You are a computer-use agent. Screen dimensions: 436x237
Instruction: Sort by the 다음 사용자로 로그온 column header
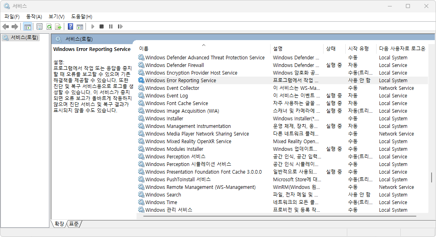tap(402, 49)
